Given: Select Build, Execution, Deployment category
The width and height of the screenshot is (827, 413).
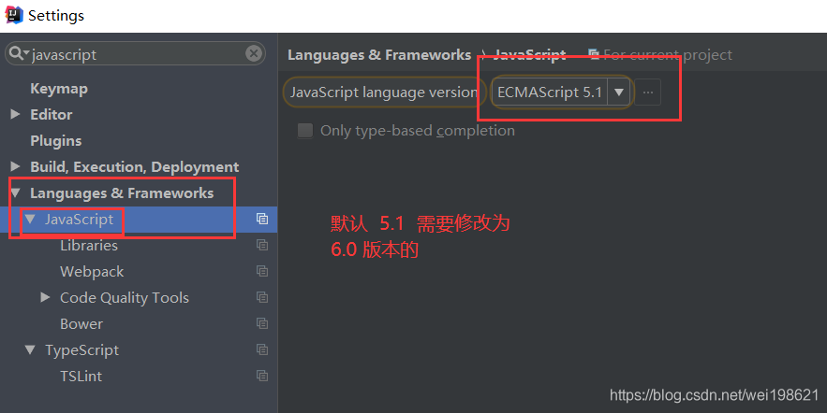Looking at the screenshot, I should 135,166.
